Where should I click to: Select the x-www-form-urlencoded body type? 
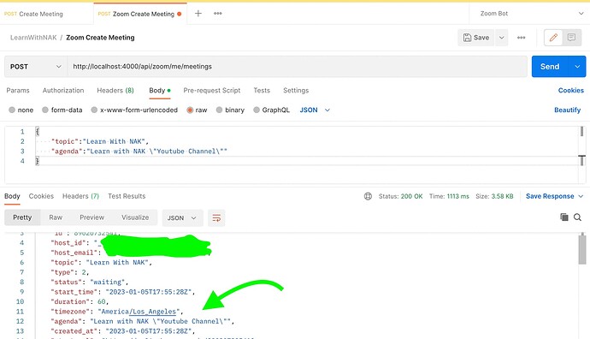pyautogui.click(x=134, y=110)
